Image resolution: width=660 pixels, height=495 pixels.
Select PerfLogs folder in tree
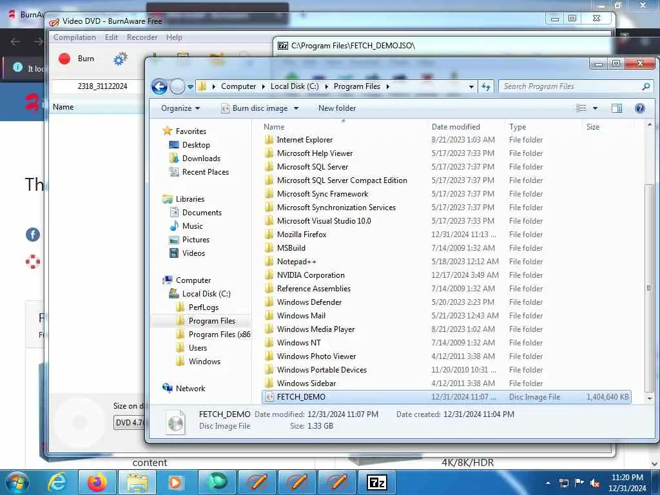pyautogui.click(x=203, y=307)
